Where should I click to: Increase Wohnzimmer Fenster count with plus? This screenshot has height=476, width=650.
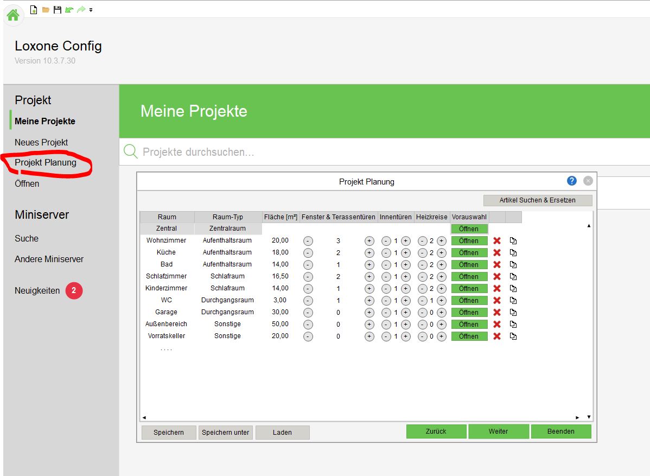point(369,241)
